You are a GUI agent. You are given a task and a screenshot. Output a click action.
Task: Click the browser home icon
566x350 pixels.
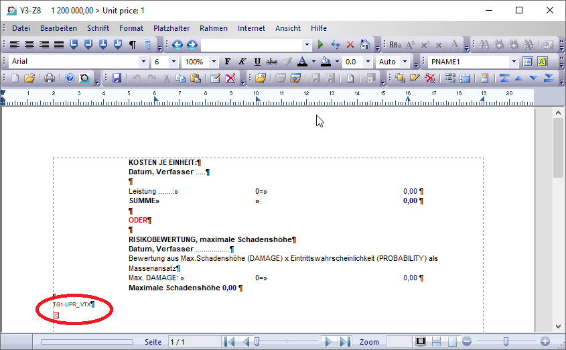[365, 45]
